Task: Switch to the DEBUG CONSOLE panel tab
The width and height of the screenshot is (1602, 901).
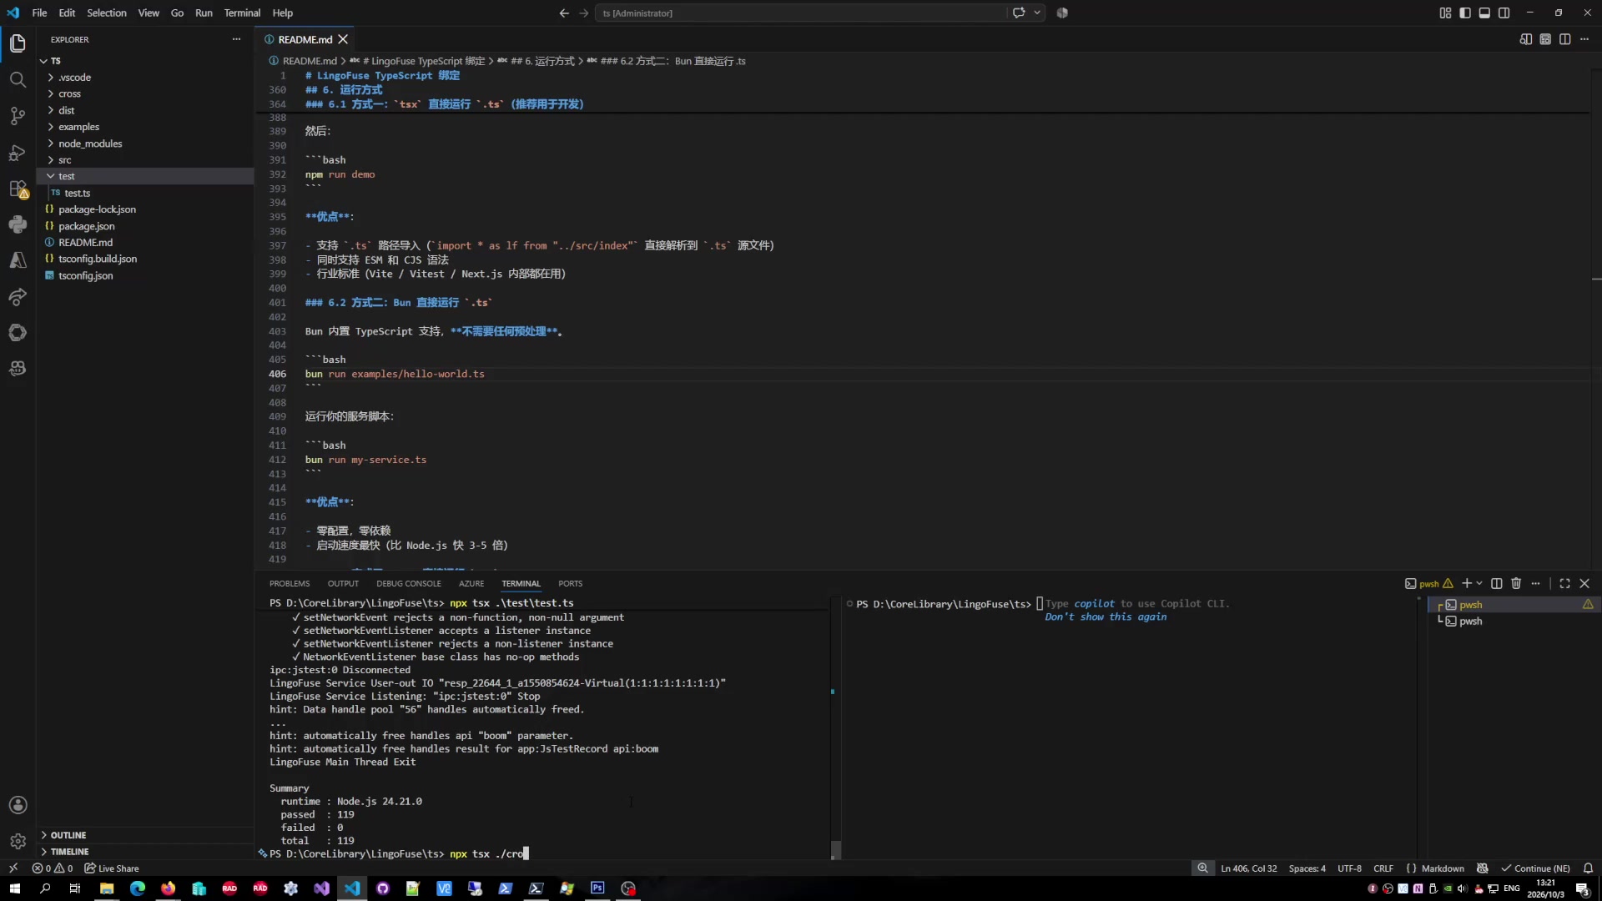Action: [408, 583]
